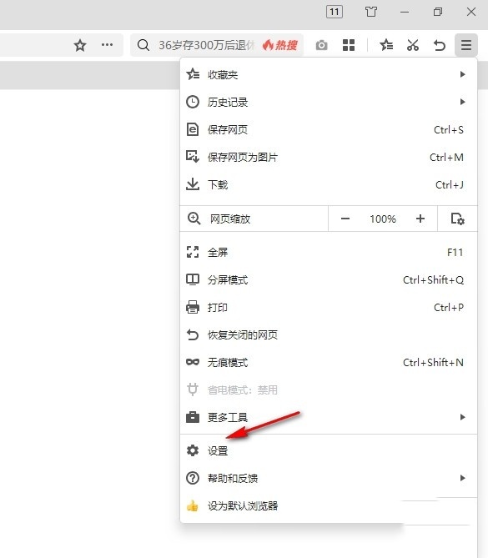
Task: Open the skin shirt icon
Action: [371, 12]
